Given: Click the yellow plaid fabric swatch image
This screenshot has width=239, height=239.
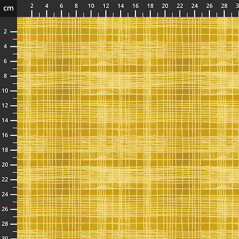Looking at the screenshot, I should 128,128.
